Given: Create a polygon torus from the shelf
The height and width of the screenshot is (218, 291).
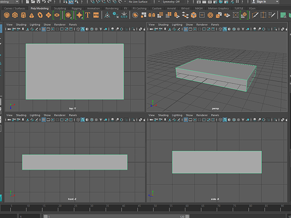Looking at the screenshot, I should [x=40, y=15].
